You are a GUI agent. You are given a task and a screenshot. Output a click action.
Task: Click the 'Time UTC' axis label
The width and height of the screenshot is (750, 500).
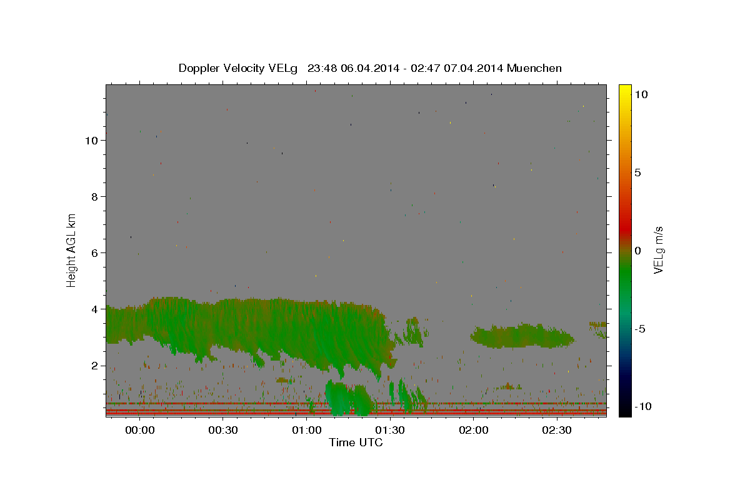[356, 442]
